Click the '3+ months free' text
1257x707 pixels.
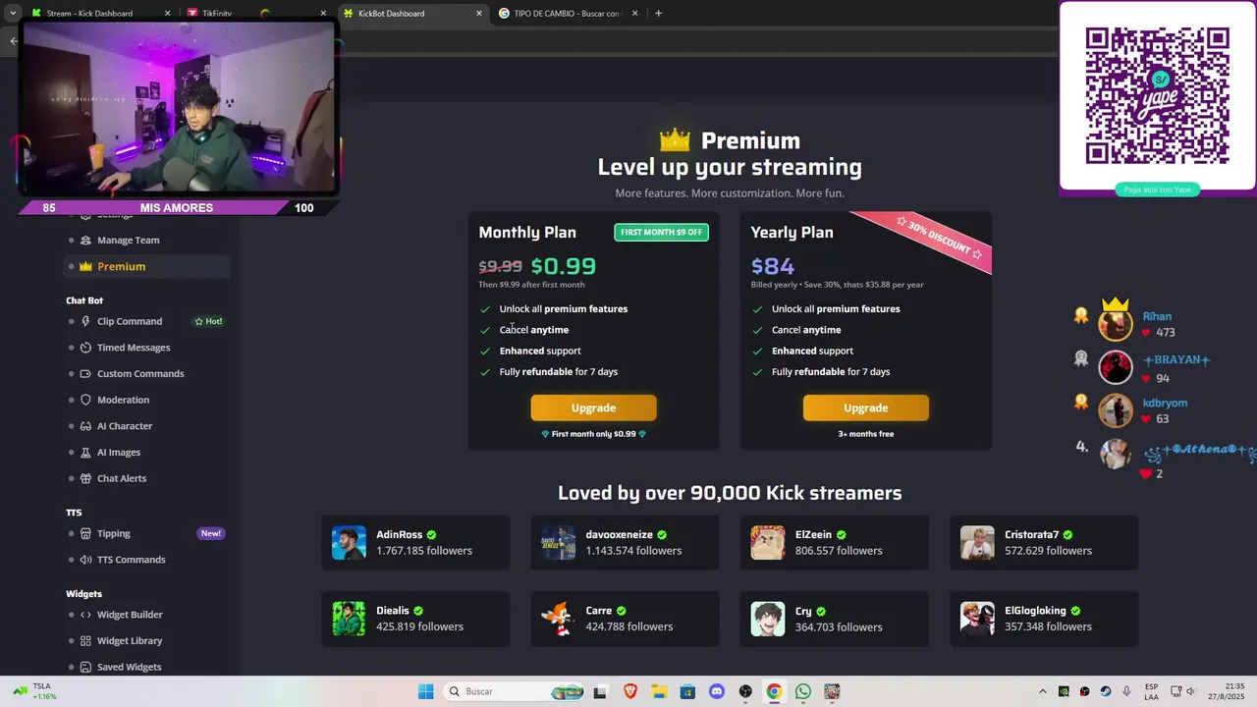point(865,434)
